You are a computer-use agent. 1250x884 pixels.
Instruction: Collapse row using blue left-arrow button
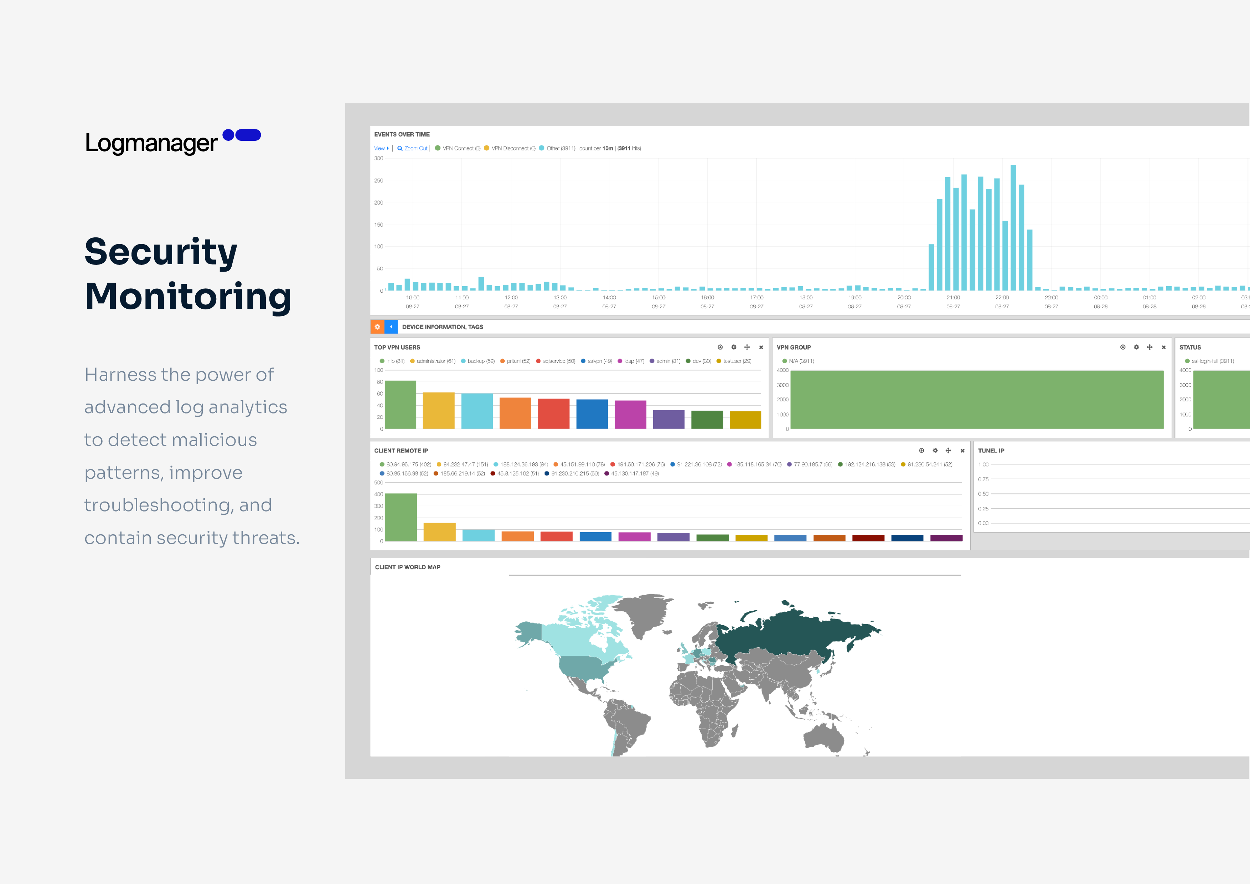(x=391, y=327)
